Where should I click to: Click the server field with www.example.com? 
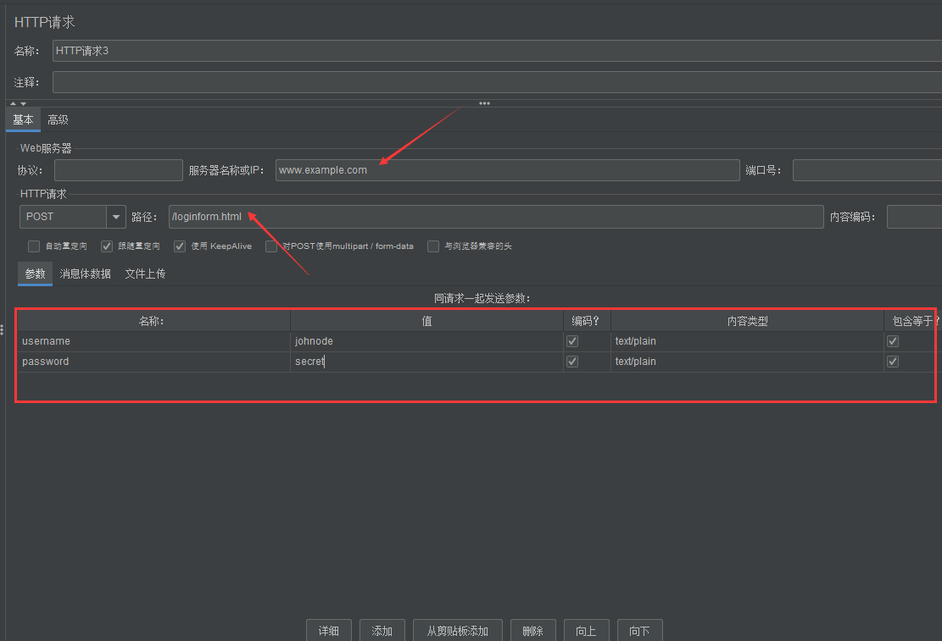coord(508,170)
